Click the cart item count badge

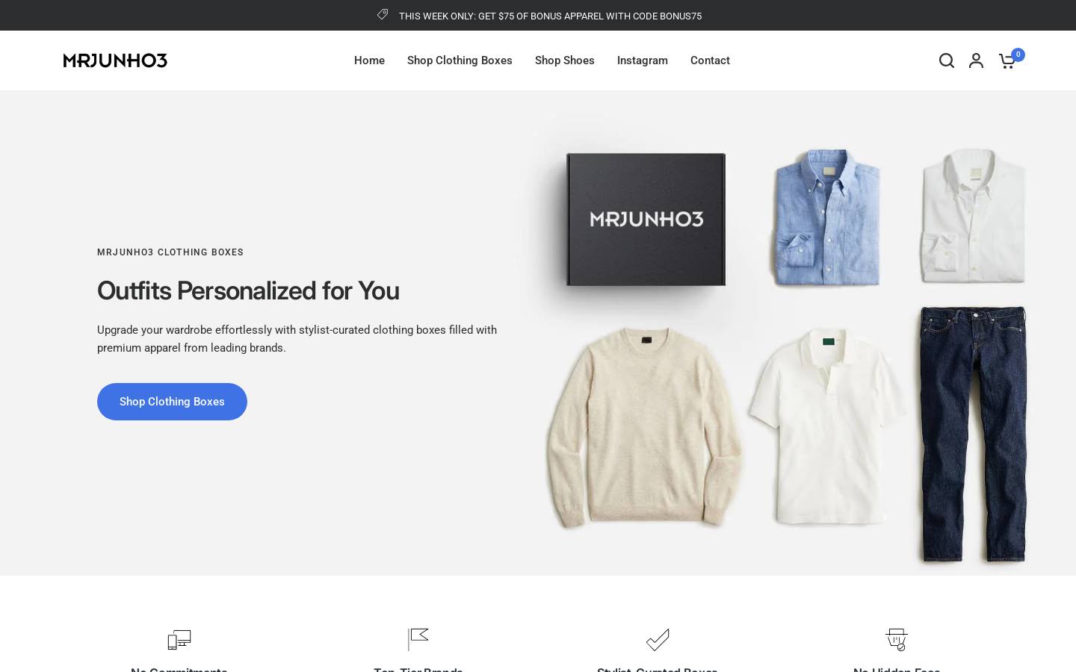(x=1018, y=55)
